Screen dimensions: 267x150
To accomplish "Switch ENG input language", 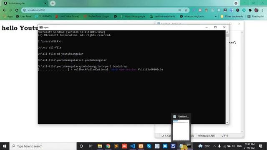I will (239, 146).
